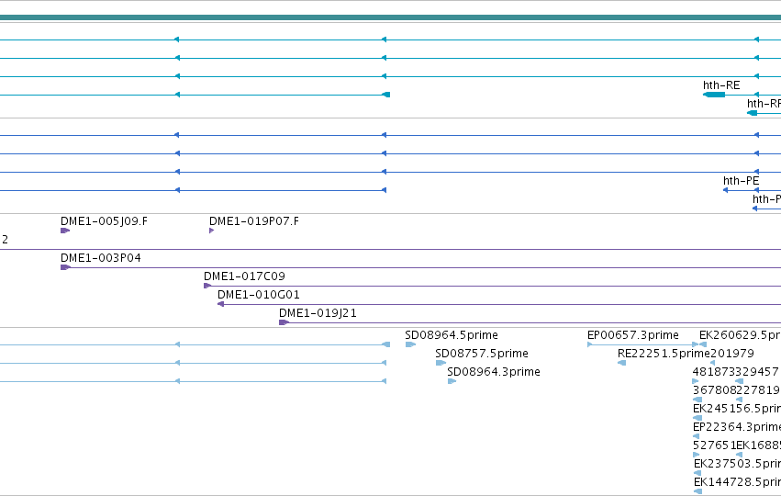Click the arrow glyph beneath RE22251.5prime
Viewport: 781px width, 496px height.
coord(621,363)
